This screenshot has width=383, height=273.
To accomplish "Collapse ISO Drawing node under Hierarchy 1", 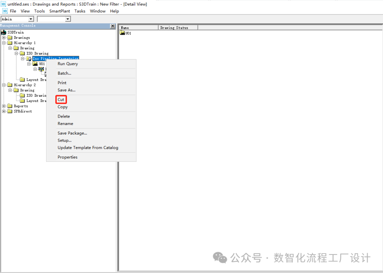I will tap(16, 53).
